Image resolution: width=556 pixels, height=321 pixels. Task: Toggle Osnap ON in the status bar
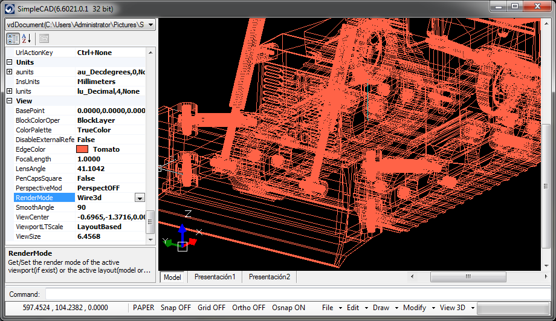tap(288, 308)
